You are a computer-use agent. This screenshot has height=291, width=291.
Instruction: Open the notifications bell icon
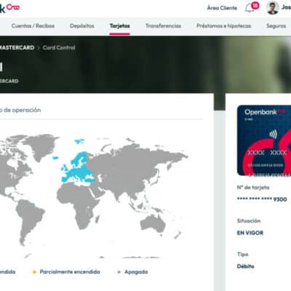249,9
